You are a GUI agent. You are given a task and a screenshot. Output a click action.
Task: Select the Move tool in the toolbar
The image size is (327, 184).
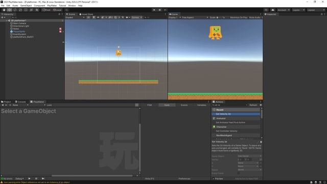[x=9, y=10]
